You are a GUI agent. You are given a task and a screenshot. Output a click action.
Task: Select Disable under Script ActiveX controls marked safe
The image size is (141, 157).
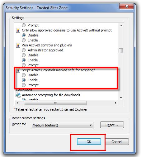click(x=24, y=75)
